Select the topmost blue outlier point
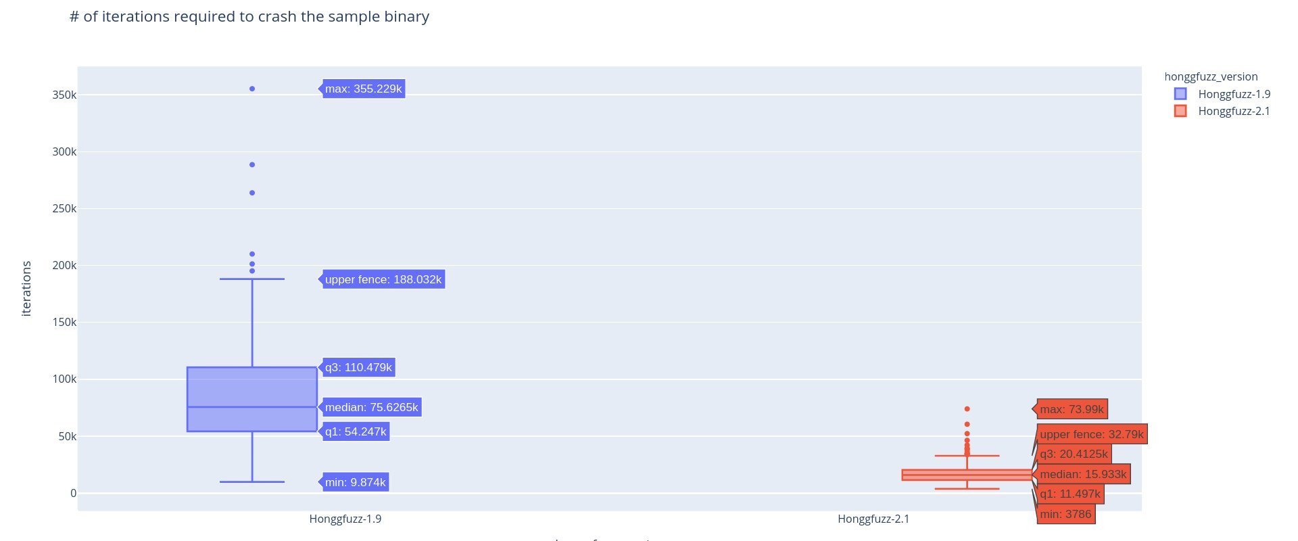The image size is (1298, 541). tap(252, 89)
